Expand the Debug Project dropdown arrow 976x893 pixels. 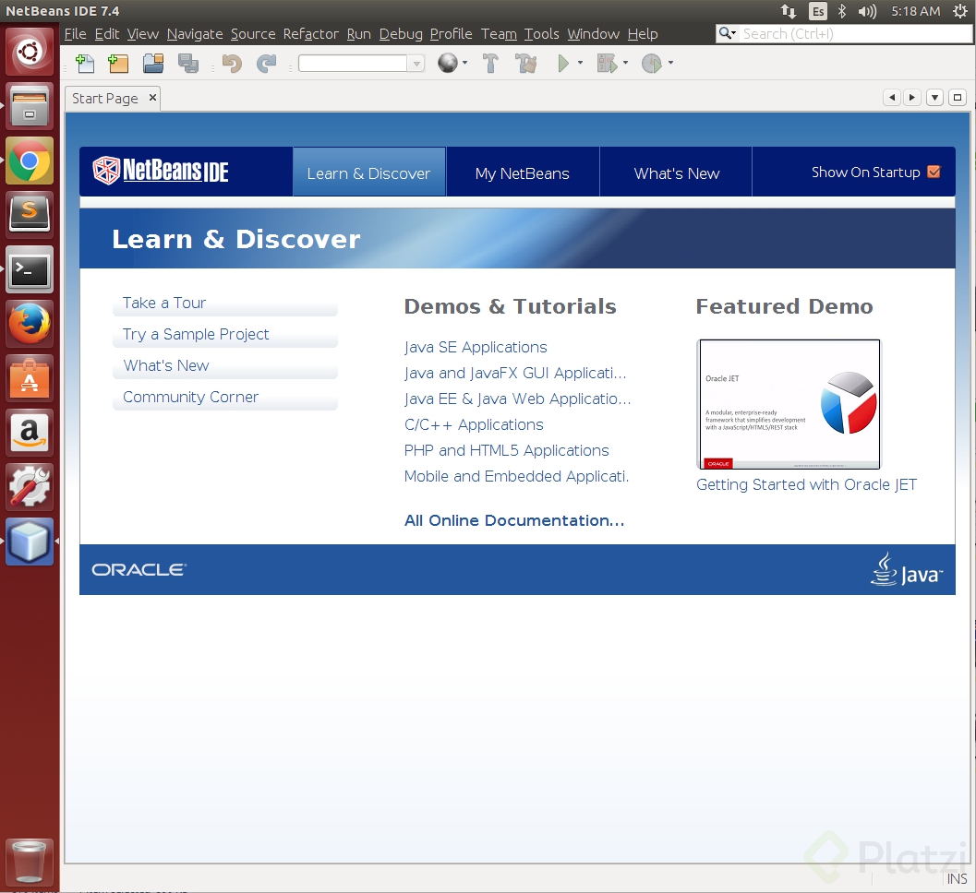(x=625, y=63)
